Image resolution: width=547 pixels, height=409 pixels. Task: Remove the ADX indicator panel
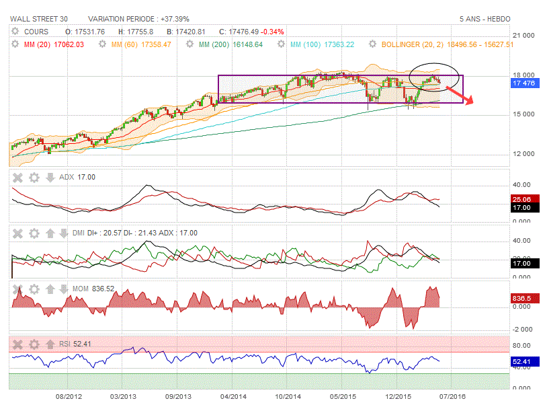point(17,178)
